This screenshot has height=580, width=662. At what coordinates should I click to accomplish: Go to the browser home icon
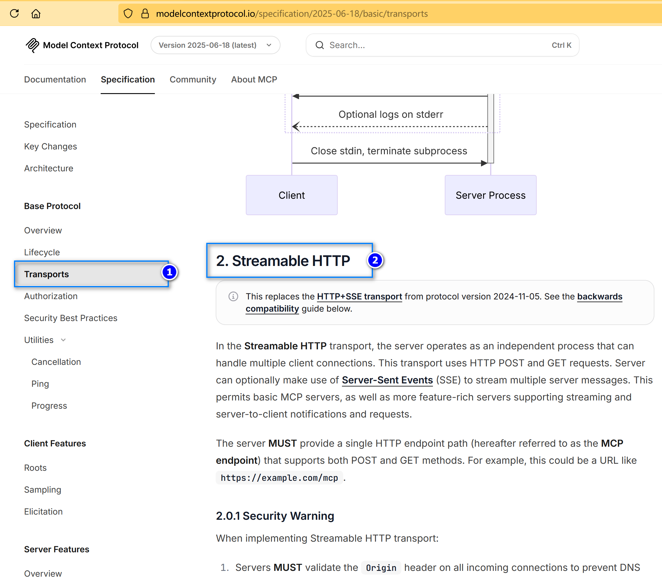(x=36, y=14)
